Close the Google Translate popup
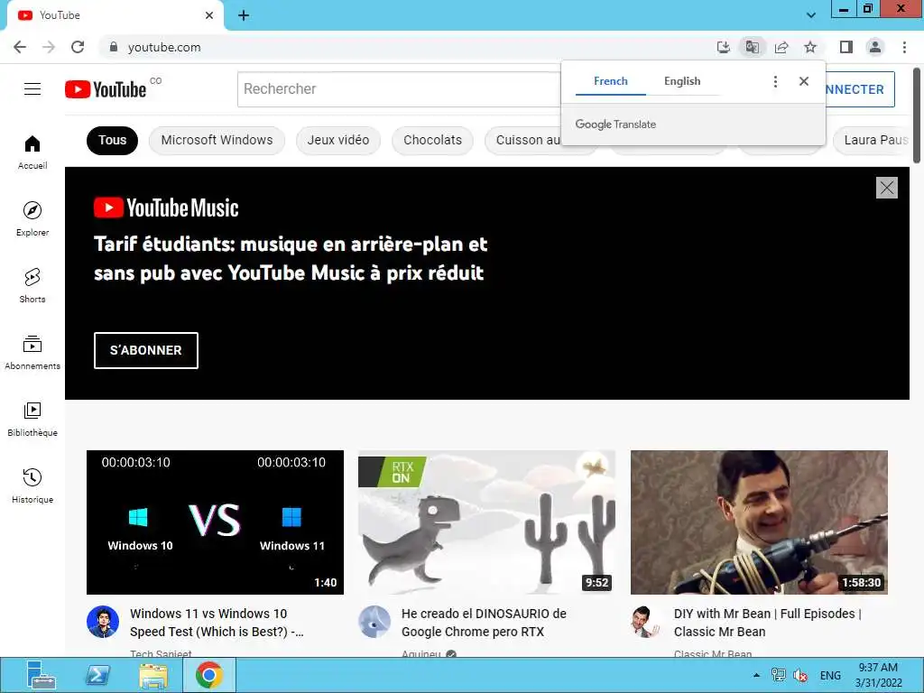Image resolution: width=924 pixels, height=693 pixels. pyautogui.click(x=804, y=81)
